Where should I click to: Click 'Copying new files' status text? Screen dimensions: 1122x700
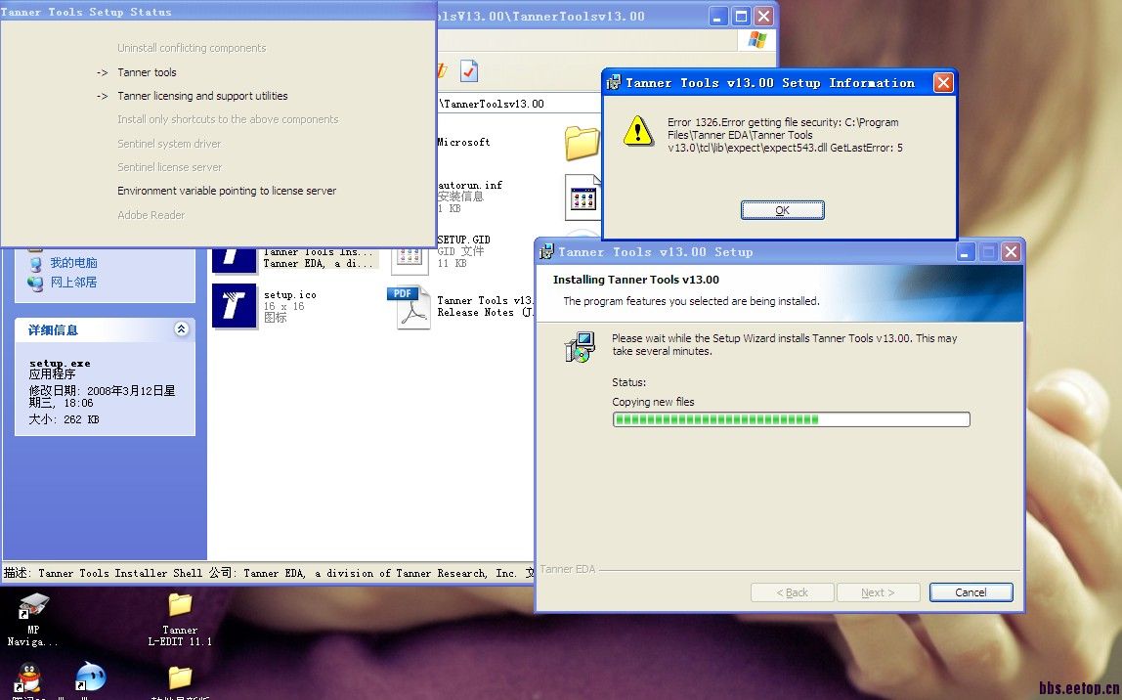coord(653,402)
